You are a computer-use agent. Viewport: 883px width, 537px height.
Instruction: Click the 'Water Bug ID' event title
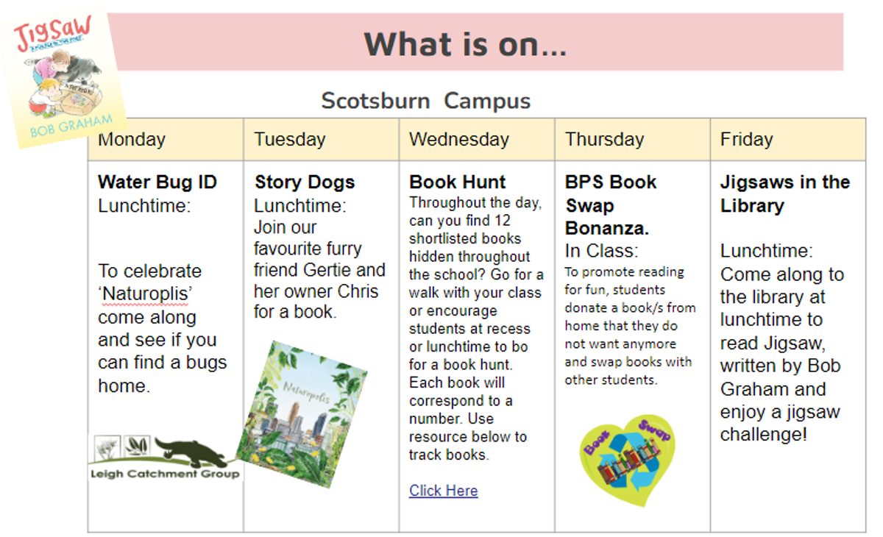[x=157, y=182]
